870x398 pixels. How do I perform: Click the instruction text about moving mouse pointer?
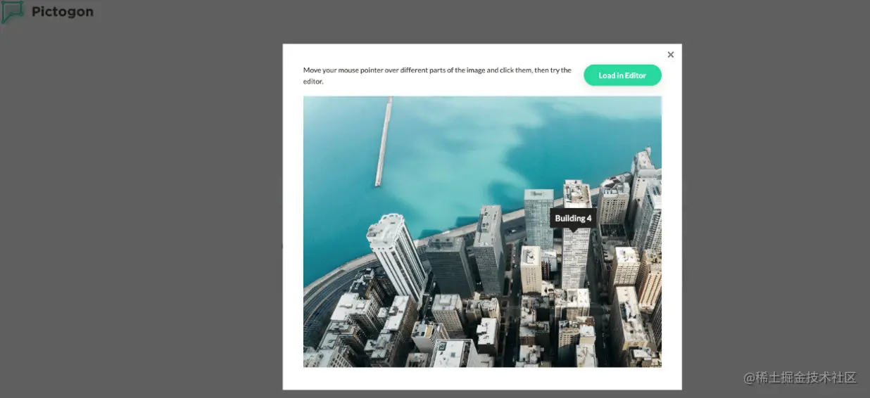(437, 76)
